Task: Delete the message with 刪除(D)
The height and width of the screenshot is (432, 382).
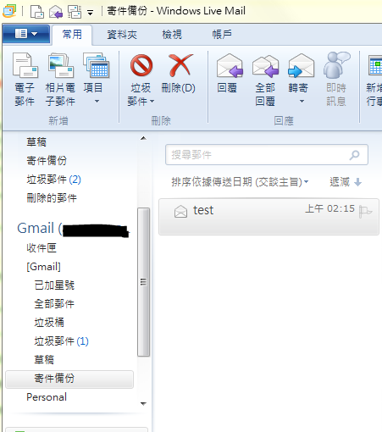Action: pos(179,74)
